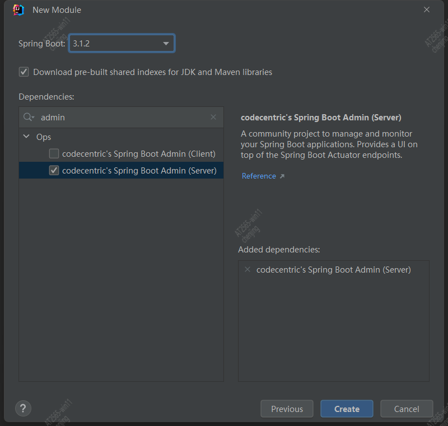
Task: Click the Create button
Action: click(347, 409)
